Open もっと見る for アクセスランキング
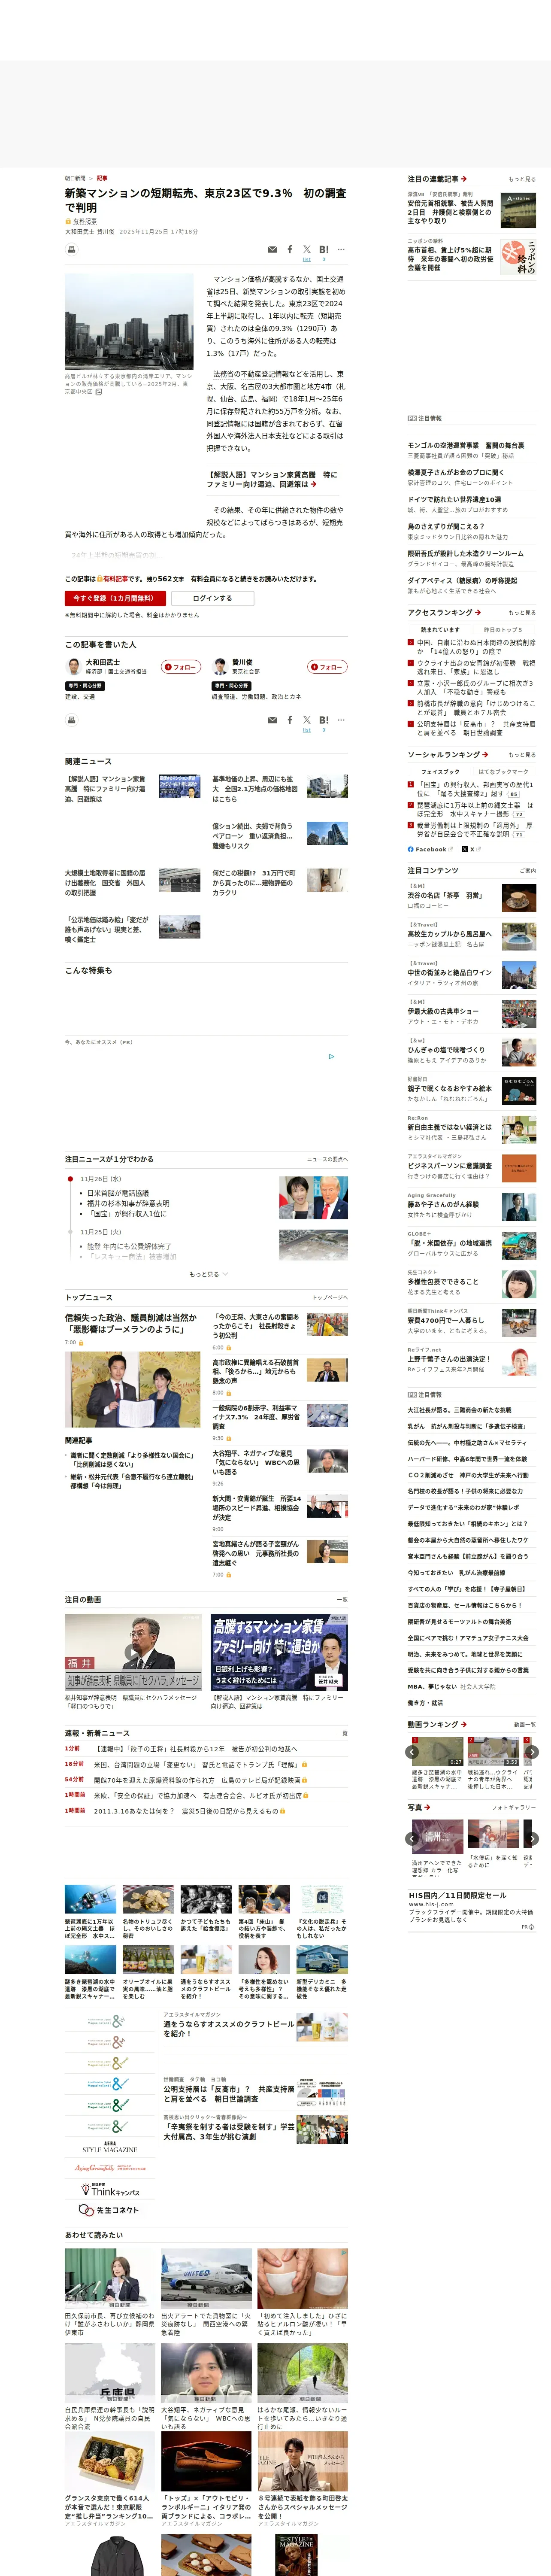The image size is (551, 2576). (x=521, y=613)
